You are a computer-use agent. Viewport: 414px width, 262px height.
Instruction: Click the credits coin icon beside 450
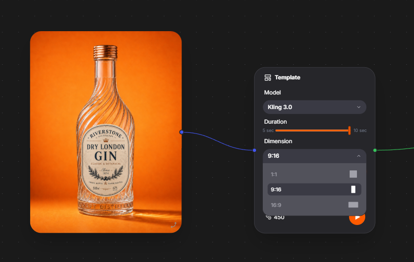(x=269, y=217)
